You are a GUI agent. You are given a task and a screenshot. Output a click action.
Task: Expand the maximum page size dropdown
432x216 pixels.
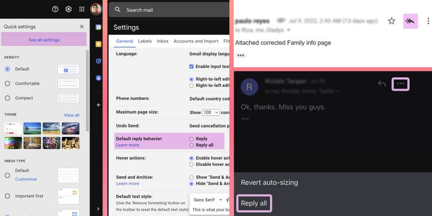[211, 112]
